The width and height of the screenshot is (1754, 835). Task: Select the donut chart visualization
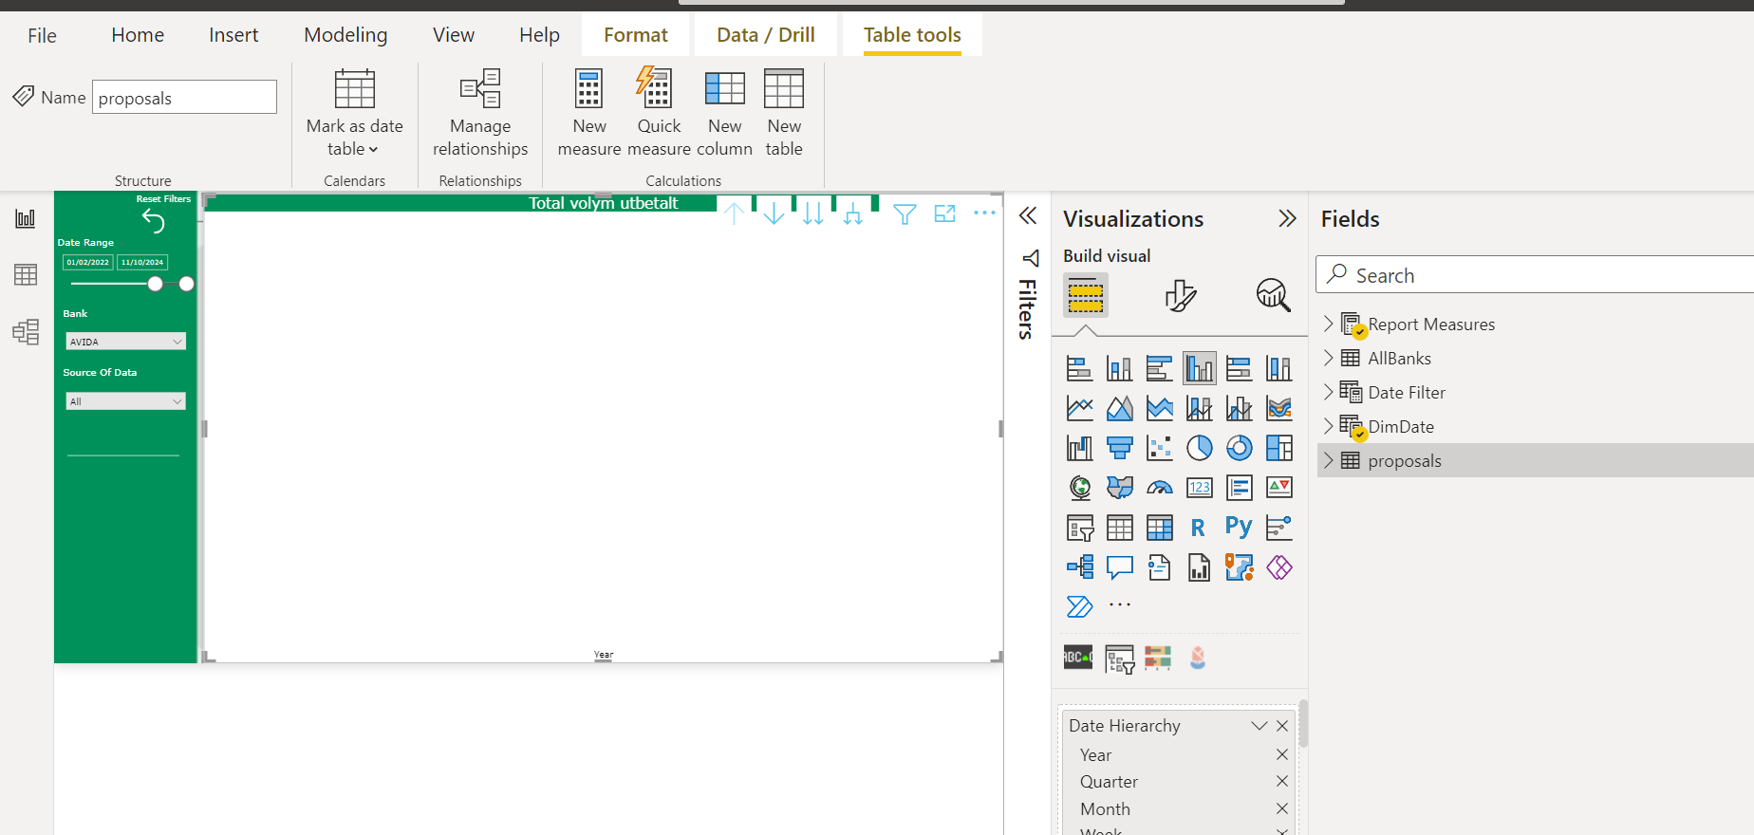pos(1240,448)
